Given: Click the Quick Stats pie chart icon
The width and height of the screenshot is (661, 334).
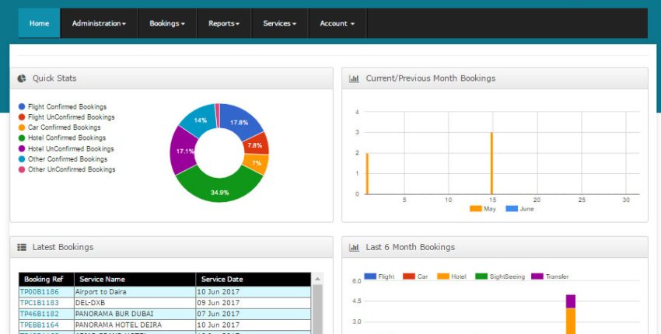Looking at the screenshot, I should tap(22, 78).
